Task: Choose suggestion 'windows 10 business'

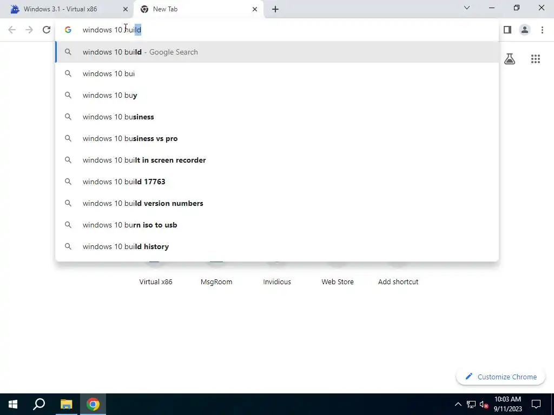Action: [277, 117]
